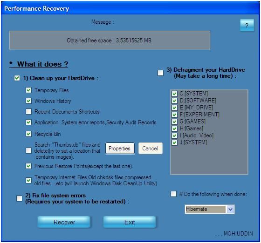The height and width of the screenshot is (243, 261).
Task: Enable Recent Documents Shortcuts
Action: [28, 112]
